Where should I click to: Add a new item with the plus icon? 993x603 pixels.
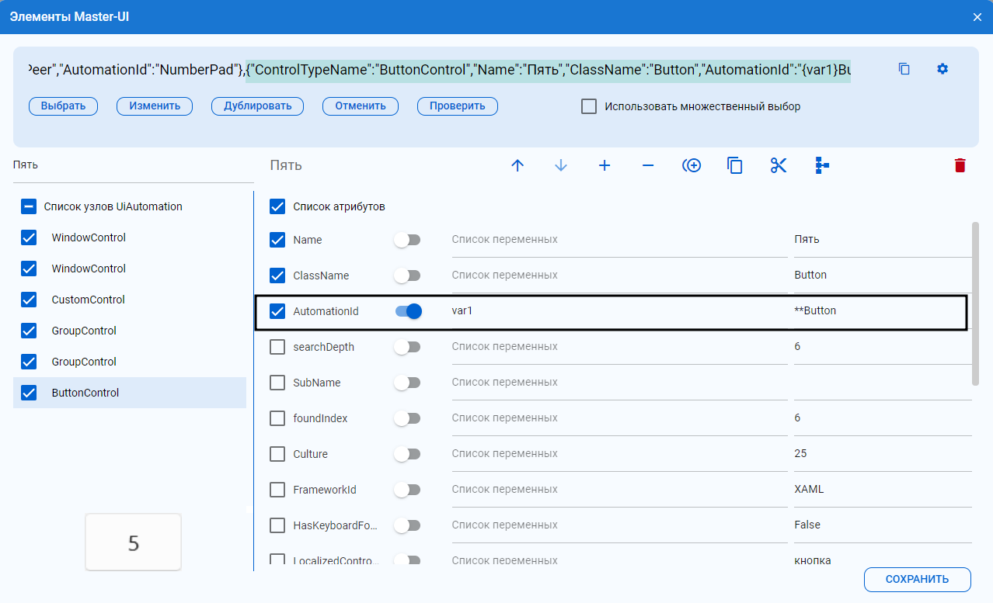click(x=605, y=165)
